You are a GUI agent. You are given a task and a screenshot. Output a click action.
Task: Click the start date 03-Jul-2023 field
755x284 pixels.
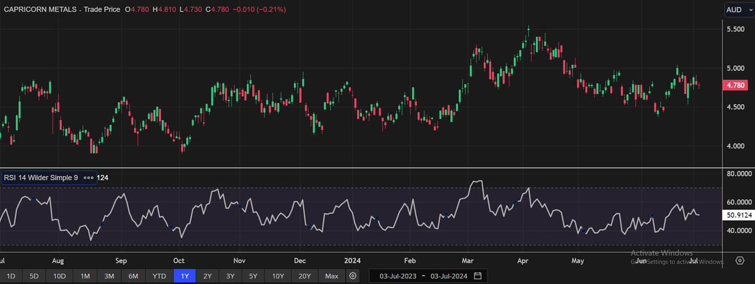coord(399,276)
